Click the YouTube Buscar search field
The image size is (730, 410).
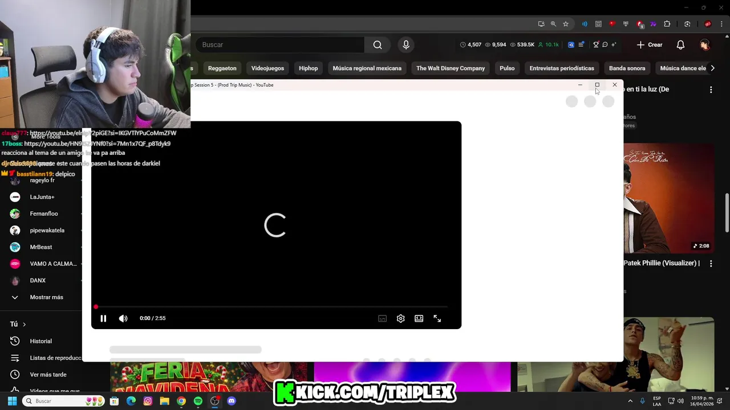(280, 45)
